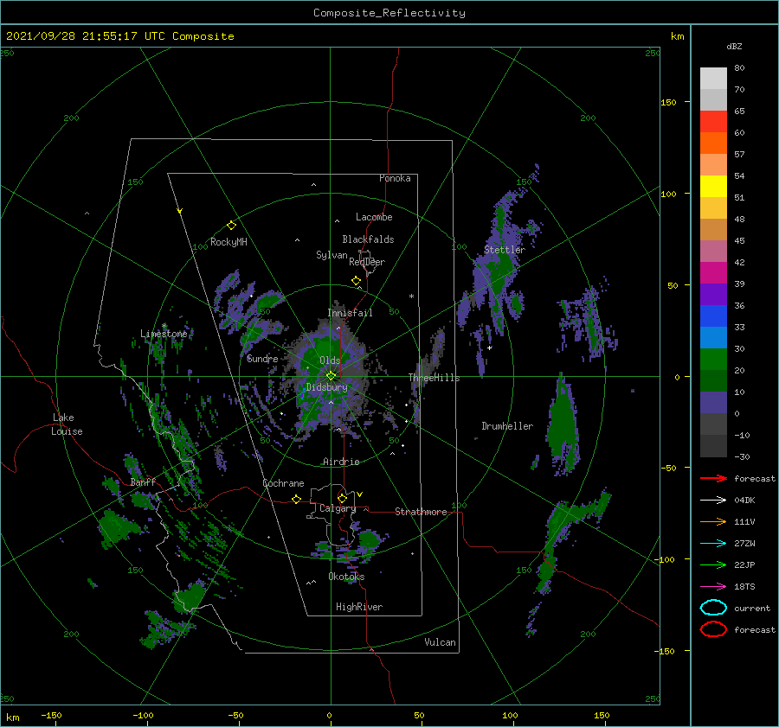This screenshot has width=779, height=727.
Task: Click the cyan current ellipse in legend
Action: pos(713,608)
